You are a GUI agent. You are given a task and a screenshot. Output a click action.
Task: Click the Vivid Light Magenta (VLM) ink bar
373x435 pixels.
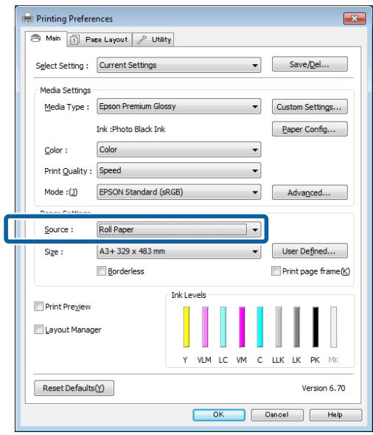205,327
